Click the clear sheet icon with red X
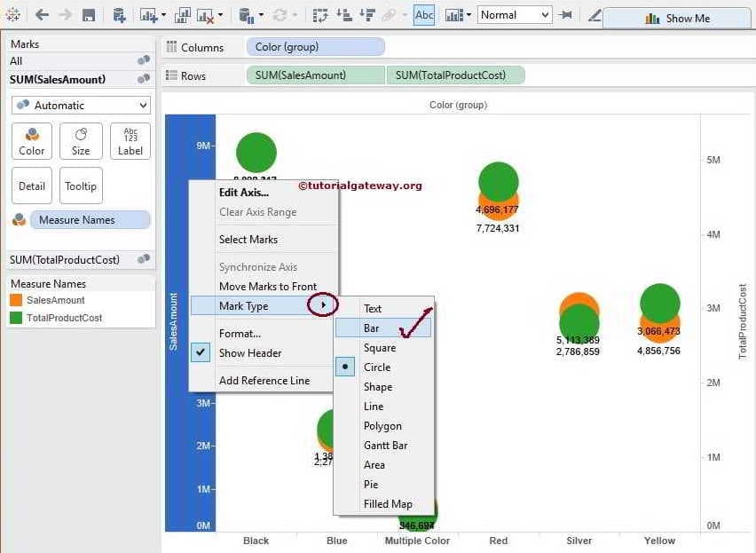 coord(205,16)
